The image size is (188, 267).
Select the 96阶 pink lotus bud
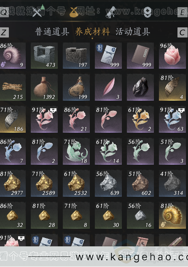(172, 56)
